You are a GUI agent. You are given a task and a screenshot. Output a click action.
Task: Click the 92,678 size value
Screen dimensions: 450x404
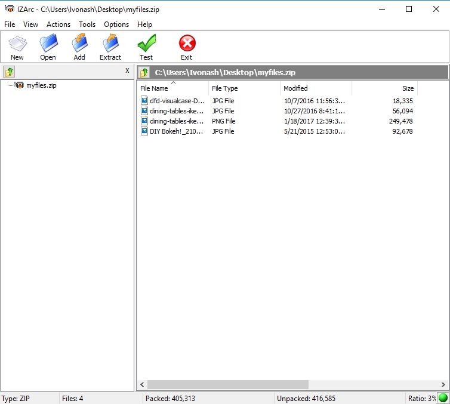[403, 131]
